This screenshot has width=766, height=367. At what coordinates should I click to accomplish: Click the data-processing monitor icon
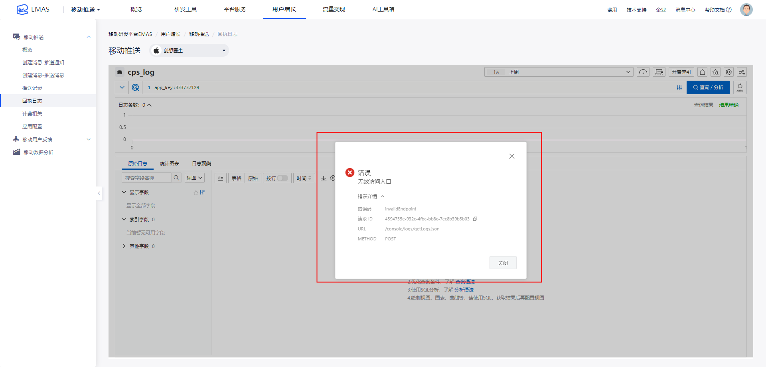659,72
